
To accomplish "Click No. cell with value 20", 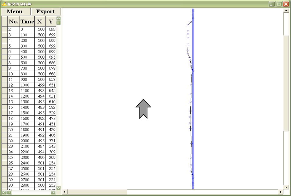I will [14, 130].
